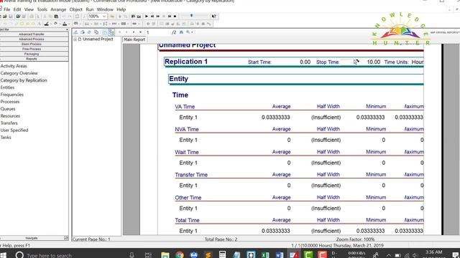Open the Edit menu
The image size is (460, 258).
(17, 9)
